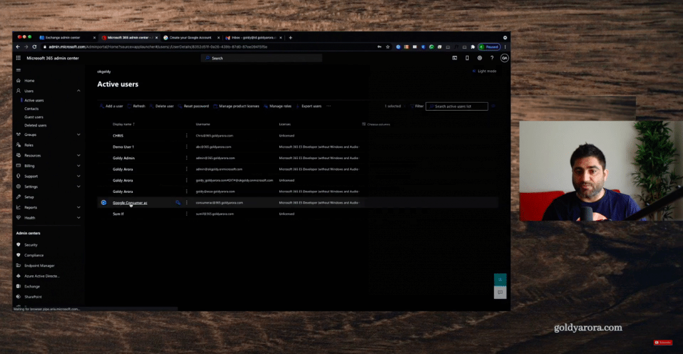Open Chrome extensions puzzle icon
The image size is (683, 354).
tap(473, 47)
